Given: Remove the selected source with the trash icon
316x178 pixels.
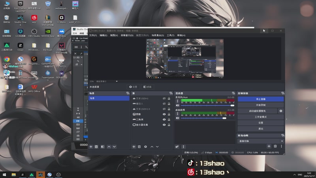Looking at the screenshot, I should pos(139,147).
